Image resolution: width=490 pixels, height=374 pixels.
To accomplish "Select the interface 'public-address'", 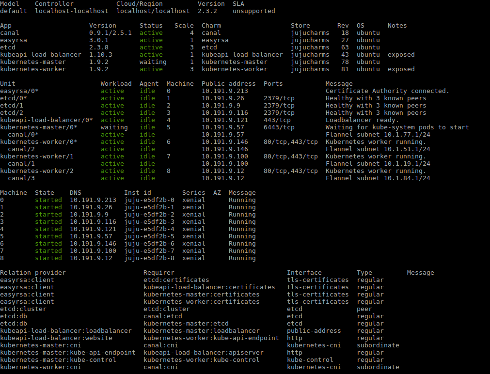I will point(314,330).
